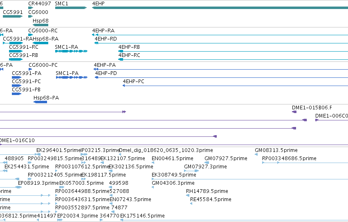Select EST EN07243.5prime

111,204
